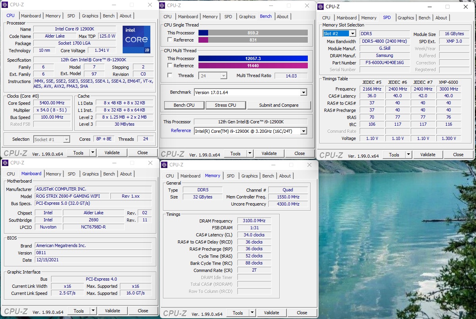Open the Benchmark version dropdown
Image resolution: width=476 pixels, height=319 pixels.
303,92
